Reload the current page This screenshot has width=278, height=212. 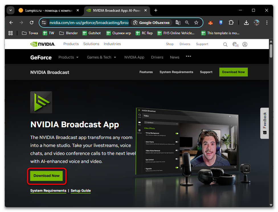32,23
